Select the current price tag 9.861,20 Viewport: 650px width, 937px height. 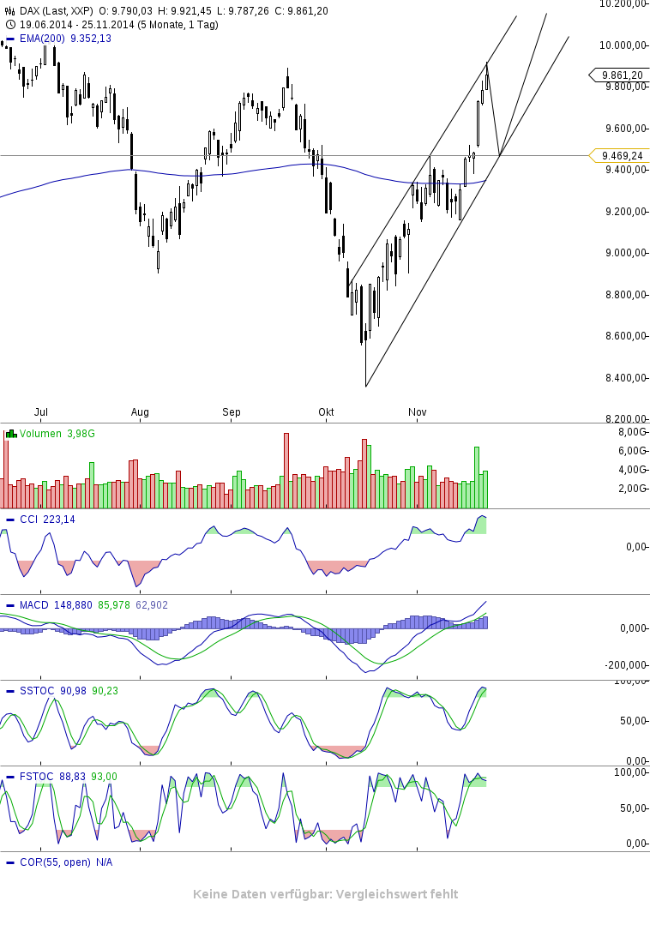tap(619, 75)
